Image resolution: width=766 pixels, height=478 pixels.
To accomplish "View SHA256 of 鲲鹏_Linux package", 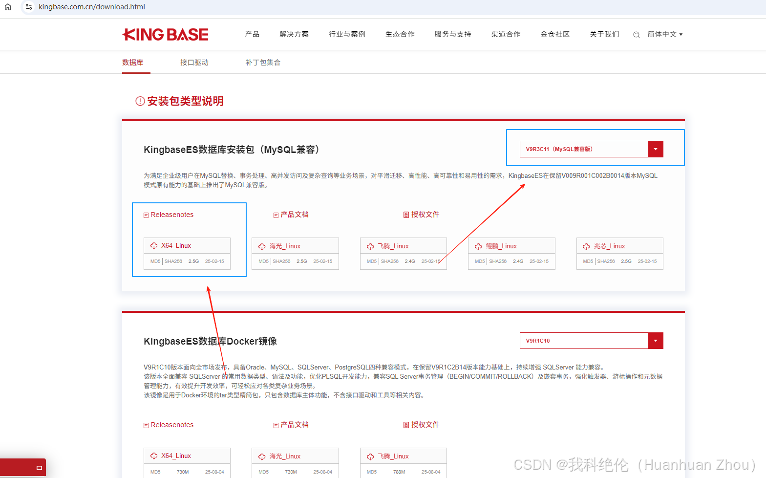I will (498, 261).
